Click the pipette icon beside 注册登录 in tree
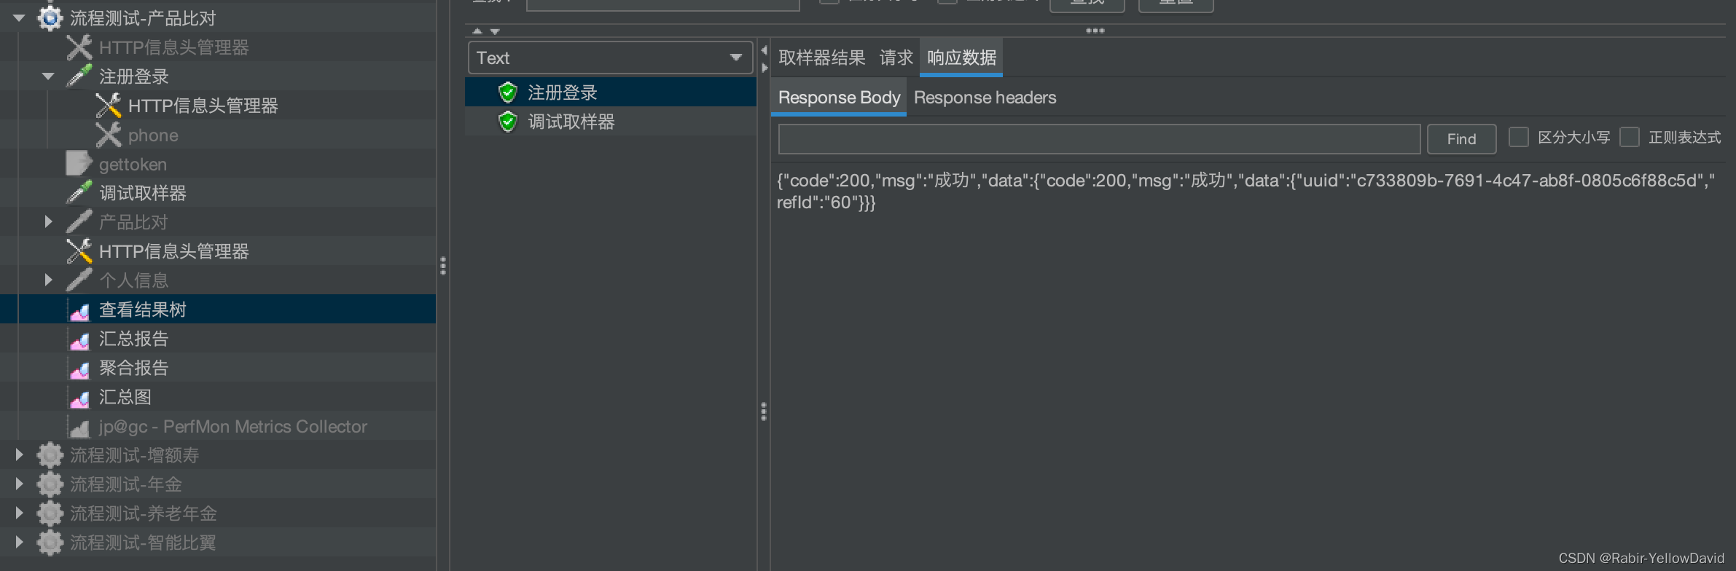 [79, 76]
